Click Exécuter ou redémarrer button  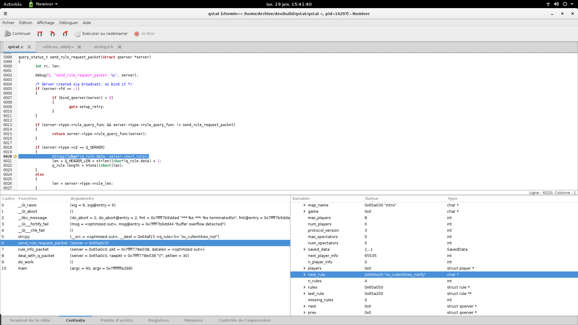101,34
